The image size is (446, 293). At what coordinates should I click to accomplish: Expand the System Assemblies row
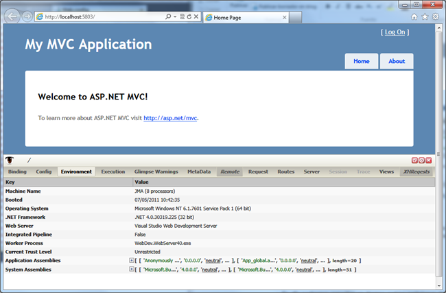(132, 269)
